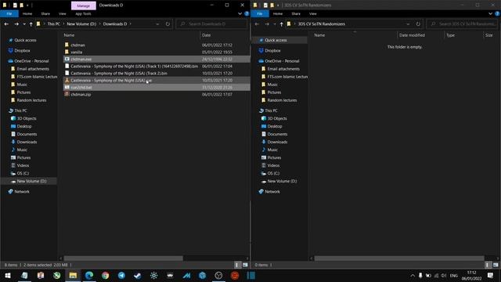Open the File menu in Downloads D window
The width and height of the screenshot is (501, 282).
tap(9, 14)
